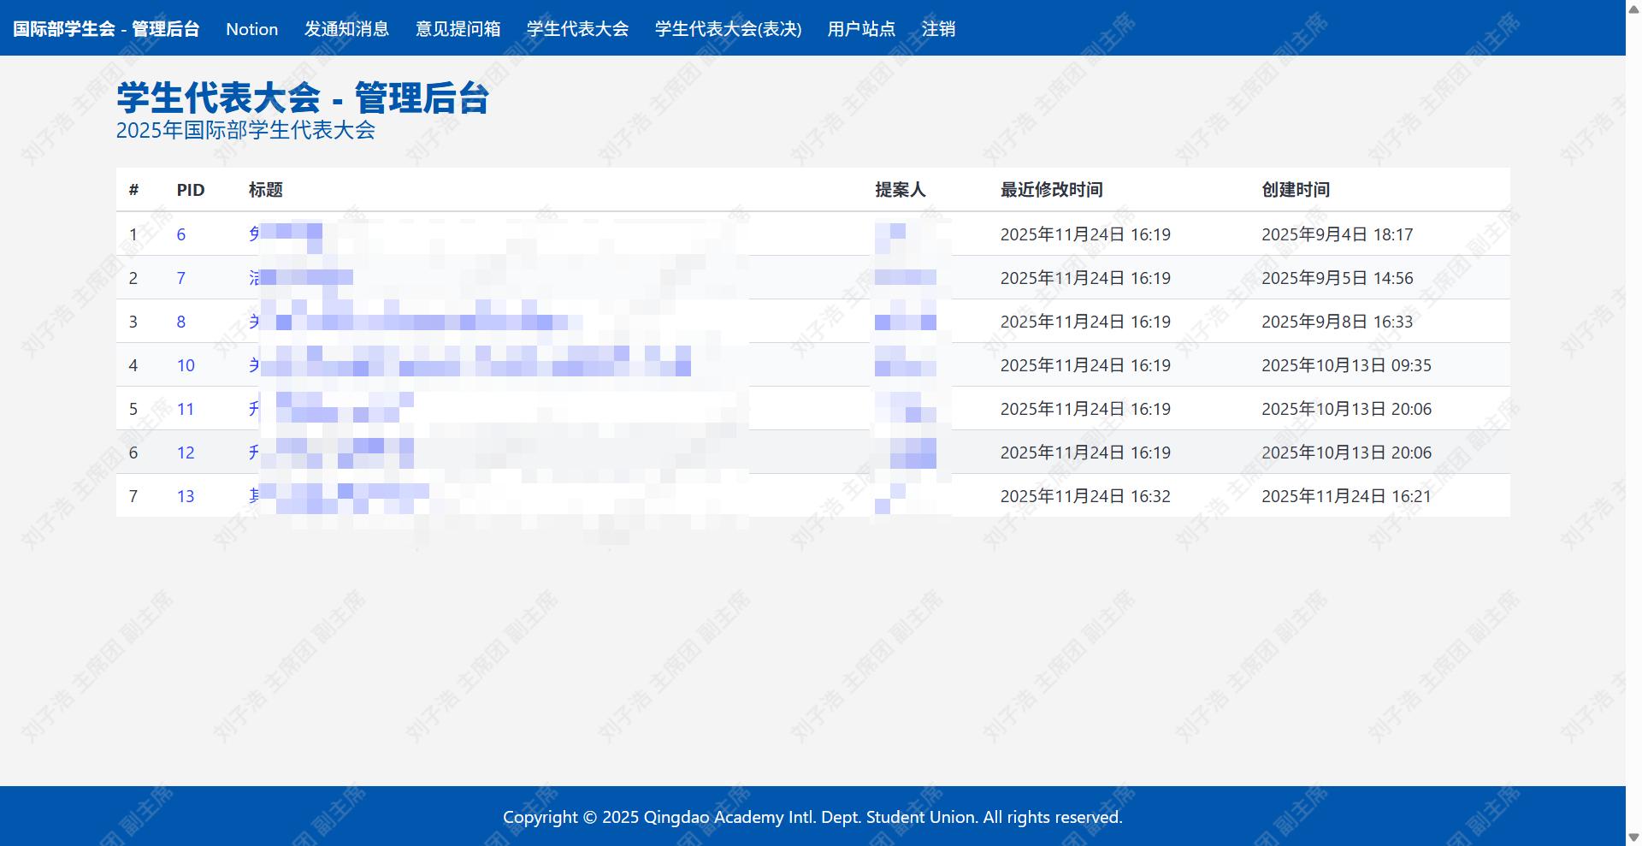The image size is (1642, 846).
Task: Open proposal PID 6 link
Action: click(181, 234)
